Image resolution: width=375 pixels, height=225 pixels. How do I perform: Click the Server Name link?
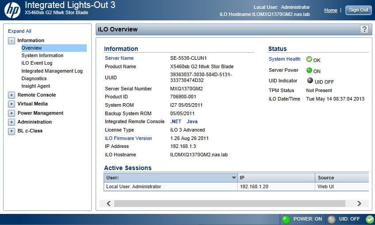pos(119,58)
